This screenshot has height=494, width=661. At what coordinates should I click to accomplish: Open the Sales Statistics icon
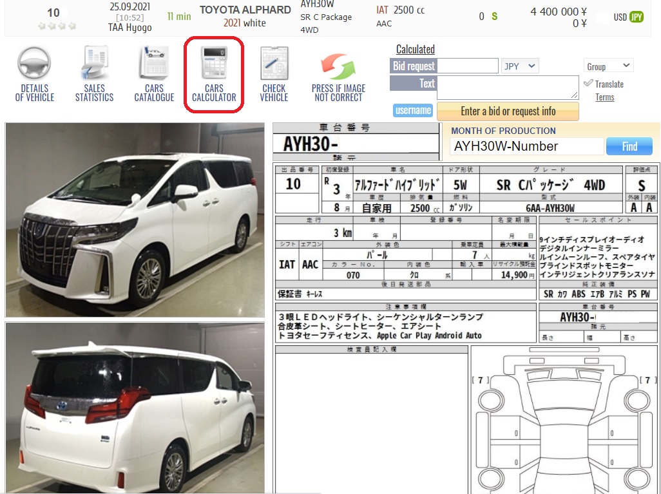(94, 75)
